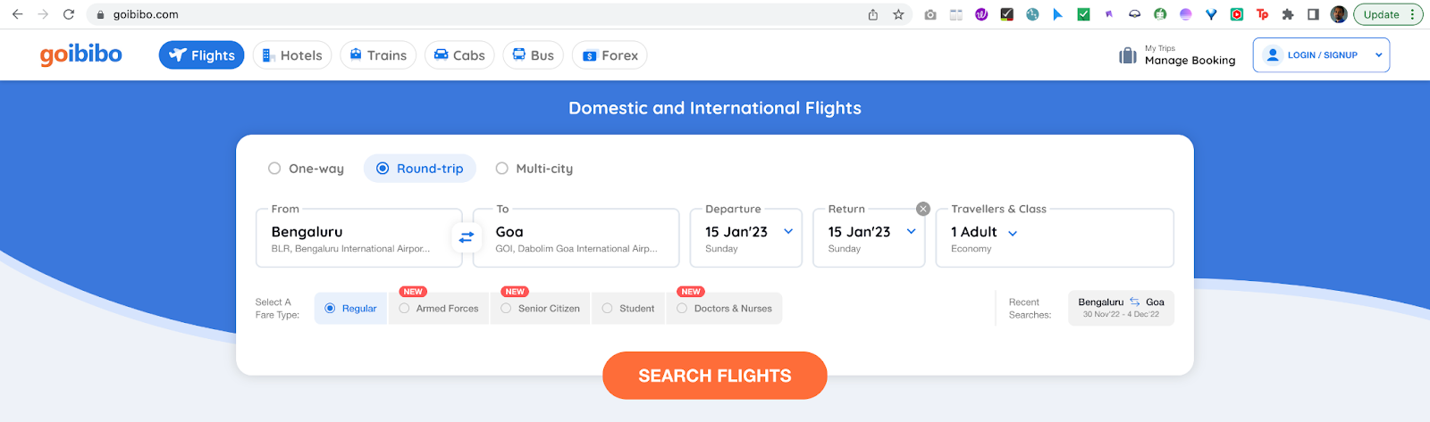
Task: Click the '15 Jan'23' Departure date text
Action: (x=736, y=232)
